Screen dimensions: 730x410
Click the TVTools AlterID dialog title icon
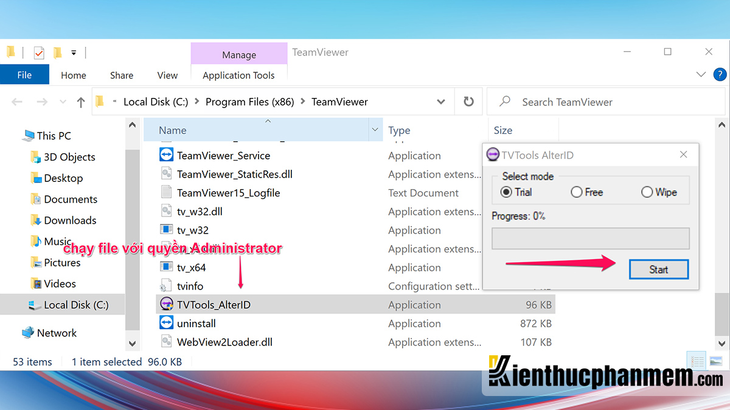click(493, 155)
